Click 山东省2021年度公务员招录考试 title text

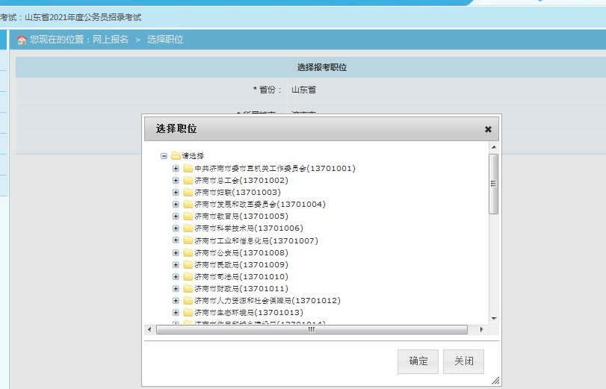(x=83, y=17)
